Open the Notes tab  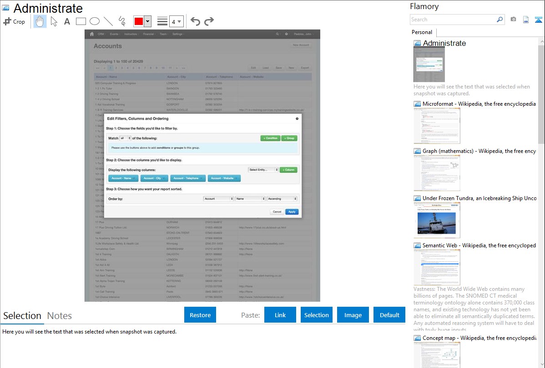tap(60, 316)
